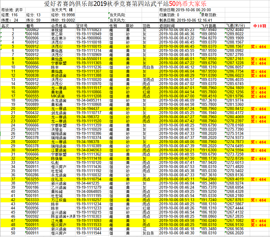
Task: Click the 飞速(米/分) column header
Action: coord(235,26)
